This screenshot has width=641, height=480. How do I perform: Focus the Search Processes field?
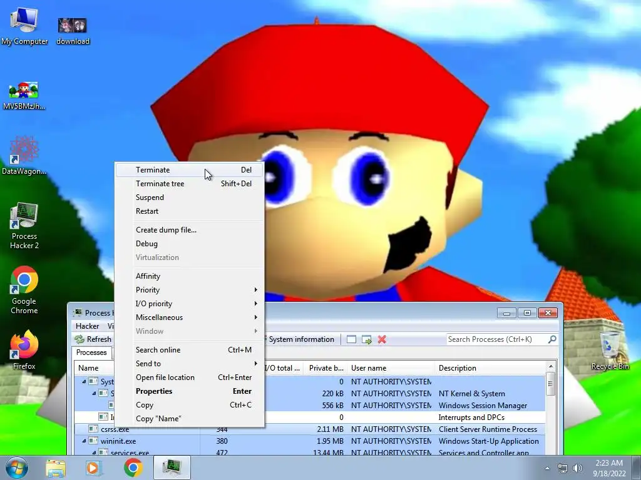coord(496,339)
